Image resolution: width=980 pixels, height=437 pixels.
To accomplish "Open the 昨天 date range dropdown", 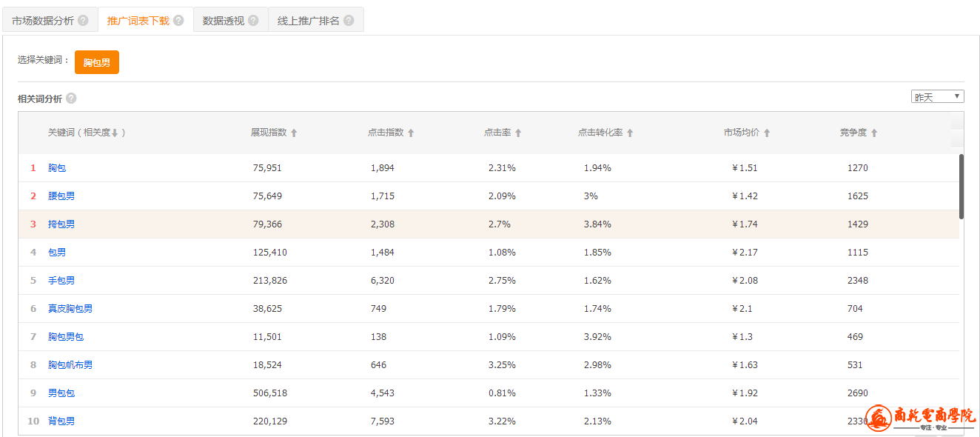I will tap(937, 97).
